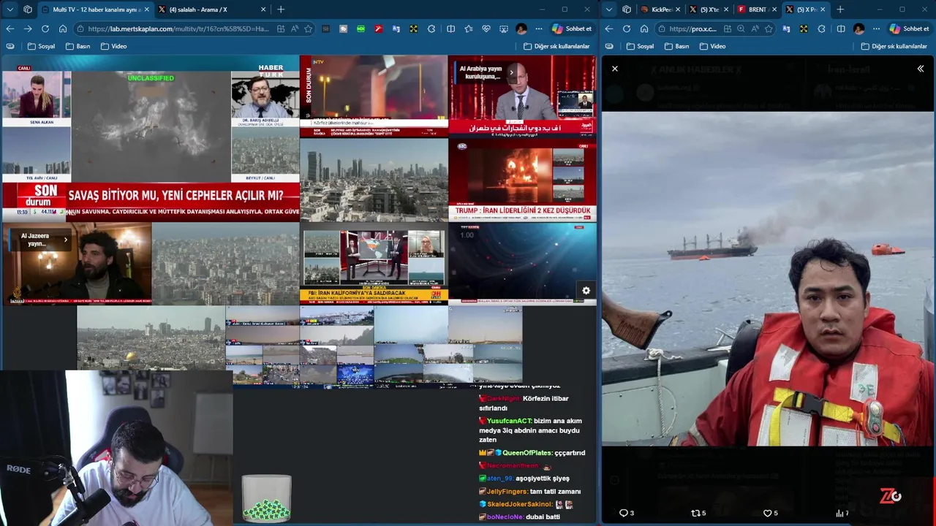The image size is (936, 526).
Task: Open Settings and more in left browser
Action: click(539, 28)
